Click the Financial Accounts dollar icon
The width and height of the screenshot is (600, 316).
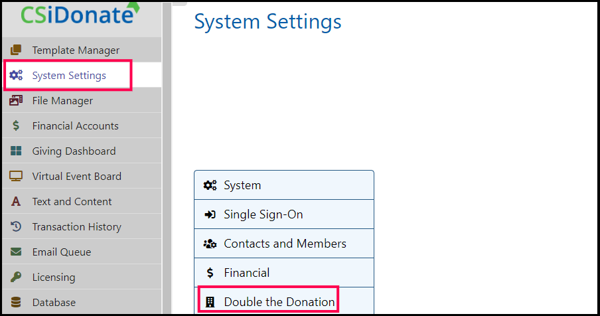17,126
